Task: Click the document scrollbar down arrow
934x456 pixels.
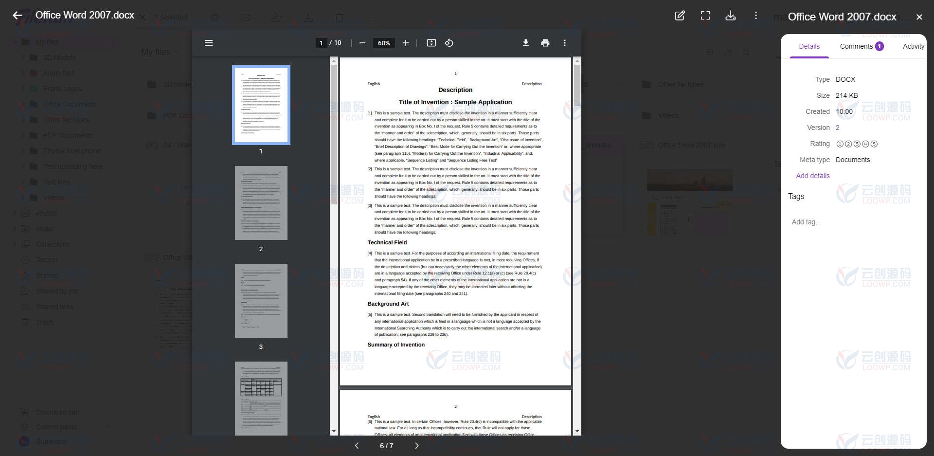Action: tap(577, 431)
